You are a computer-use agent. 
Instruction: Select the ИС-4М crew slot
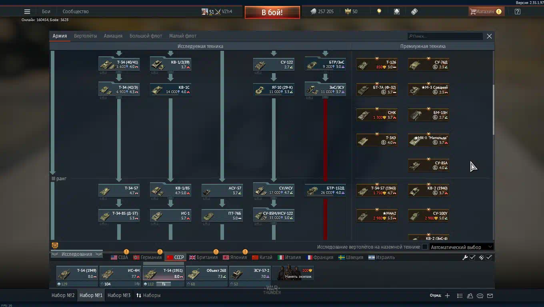(x=120, y=273)
